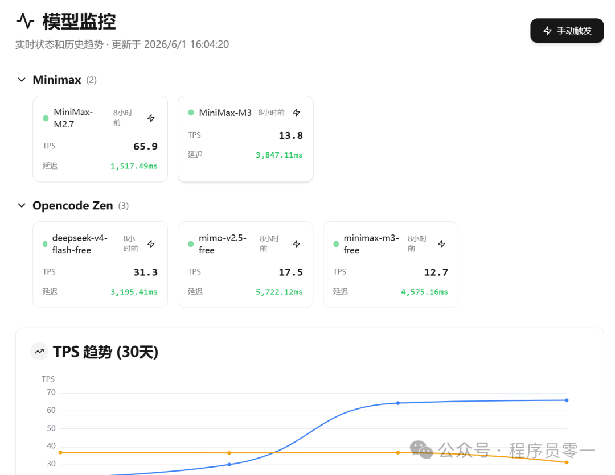Click the mimo-v2.5-free model name

tap(223, 244)
